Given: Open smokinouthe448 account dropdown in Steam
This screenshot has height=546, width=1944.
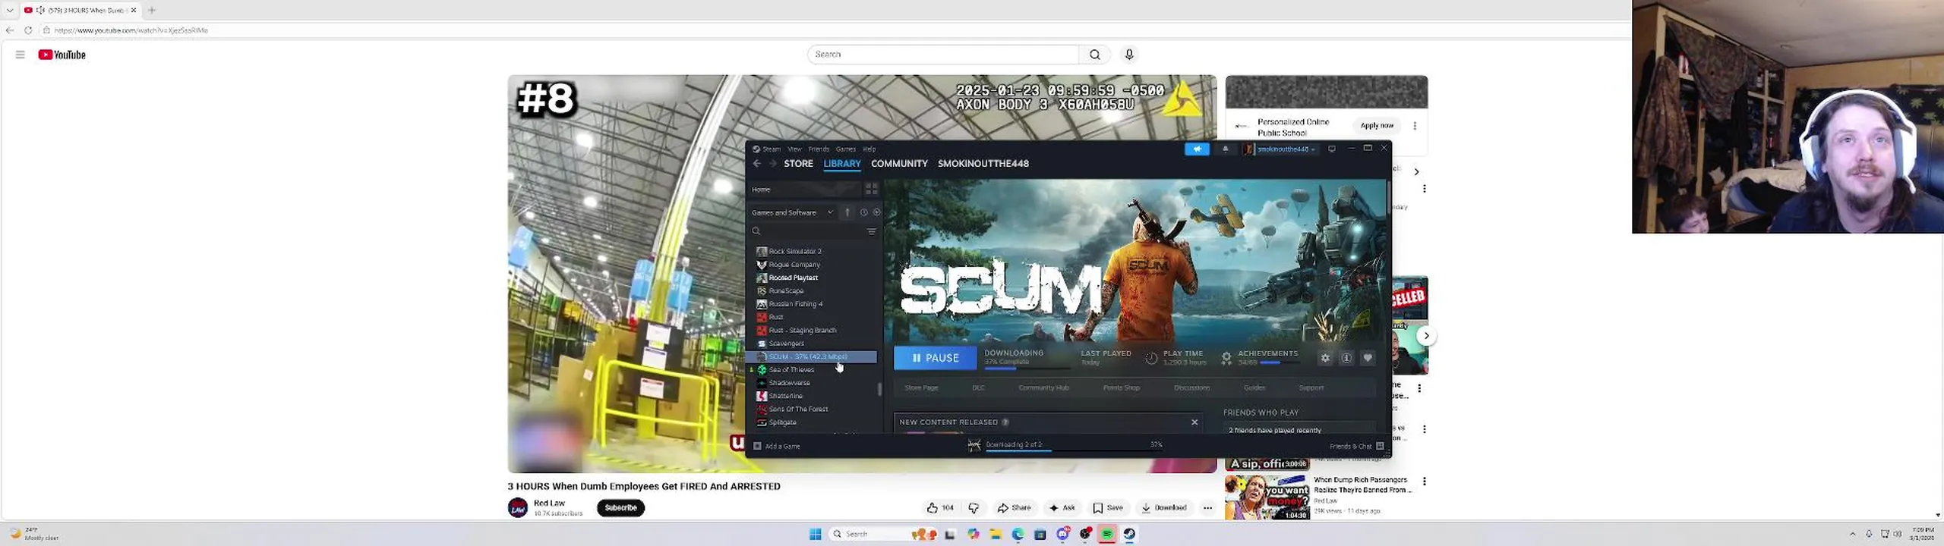Looking at the screenshot, I should tap(1281, 149).
